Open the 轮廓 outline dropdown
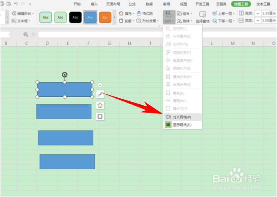Screen dimensions: 277x197 click(126, 21)
